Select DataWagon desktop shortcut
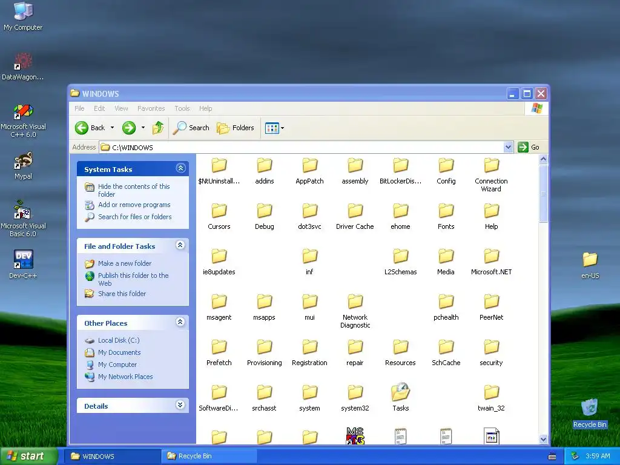Image resolution: width=620 pixels, height=465 pixels. (23, 67)
